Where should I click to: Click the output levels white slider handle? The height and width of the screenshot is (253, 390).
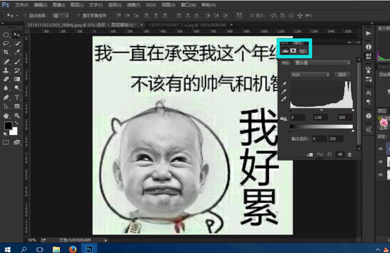click(352, 130)
